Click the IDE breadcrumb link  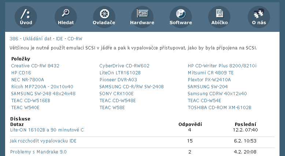[59, 39]
